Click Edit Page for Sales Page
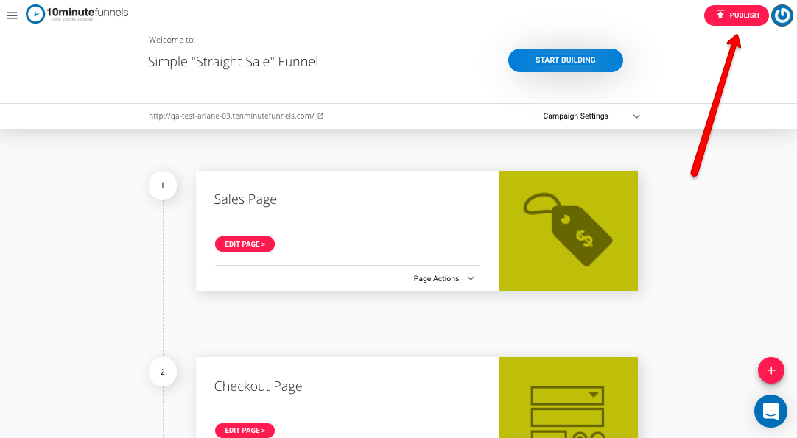 pos(245,244)
